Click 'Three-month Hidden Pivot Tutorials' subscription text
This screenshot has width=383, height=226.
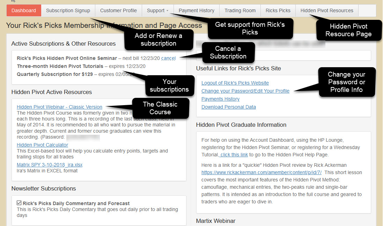pos(60,66)
